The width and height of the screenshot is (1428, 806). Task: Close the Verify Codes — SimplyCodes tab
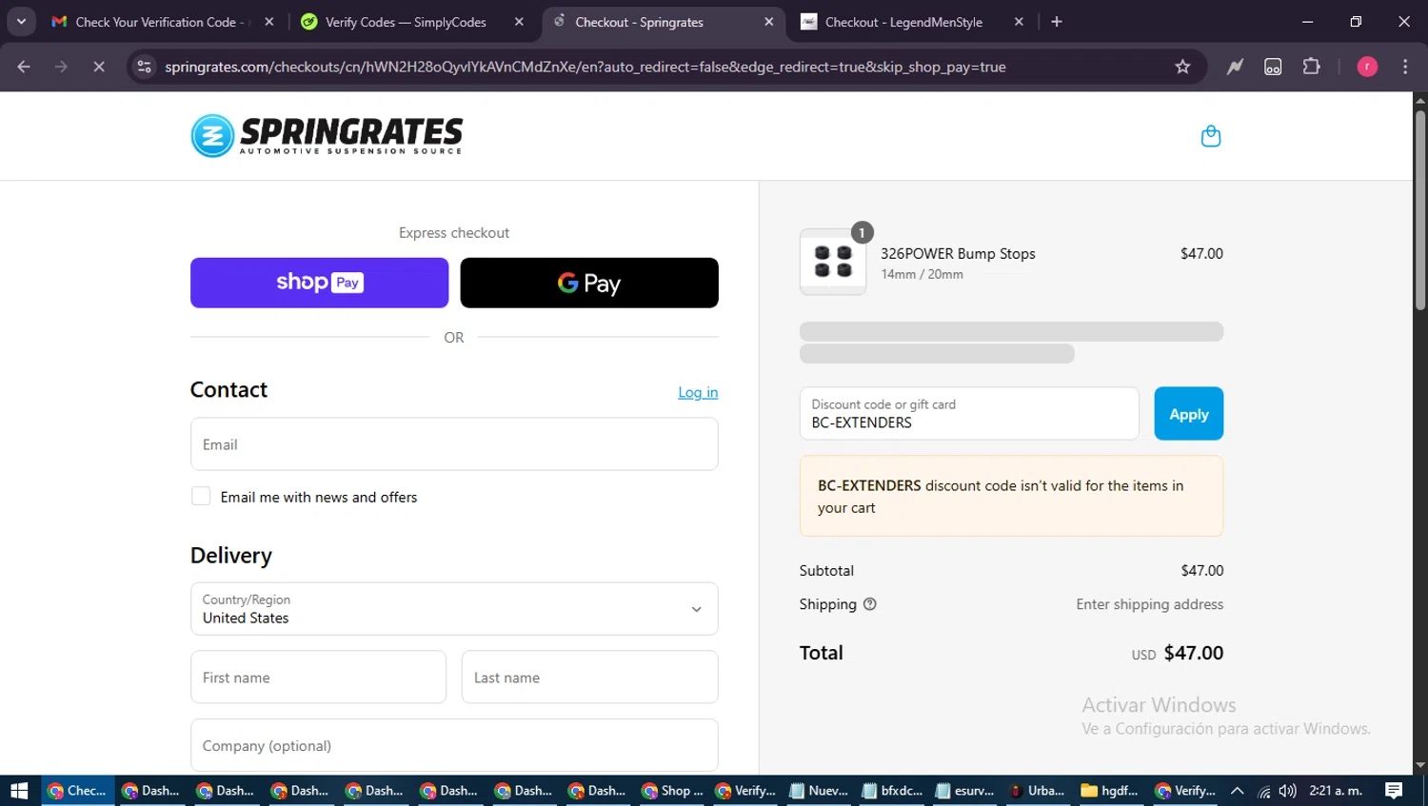pyautogui.click(x=519, y=22)
